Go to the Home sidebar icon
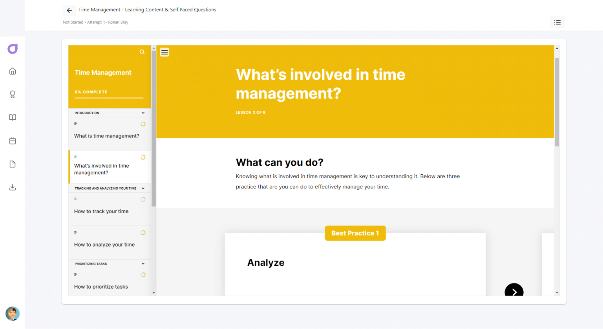603x329 pixels. click(13, 71)
